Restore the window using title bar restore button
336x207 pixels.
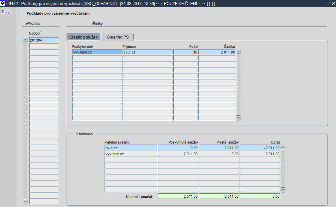[x=328, y=3]
